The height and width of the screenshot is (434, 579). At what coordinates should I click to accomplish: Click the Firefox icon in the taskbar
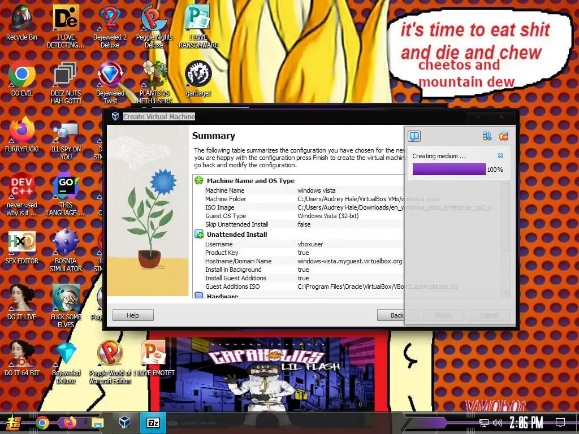70,422
